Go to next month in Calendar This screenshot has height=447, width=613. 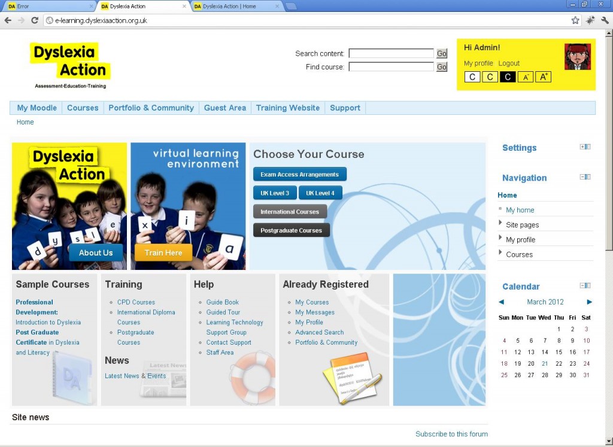click(589, 302)
